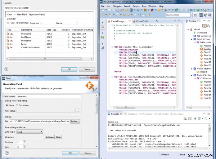Click the New wizard toolbar icon
Image resolution: width=216 pixels, height=159 pixels.
(x=103, y=10)
